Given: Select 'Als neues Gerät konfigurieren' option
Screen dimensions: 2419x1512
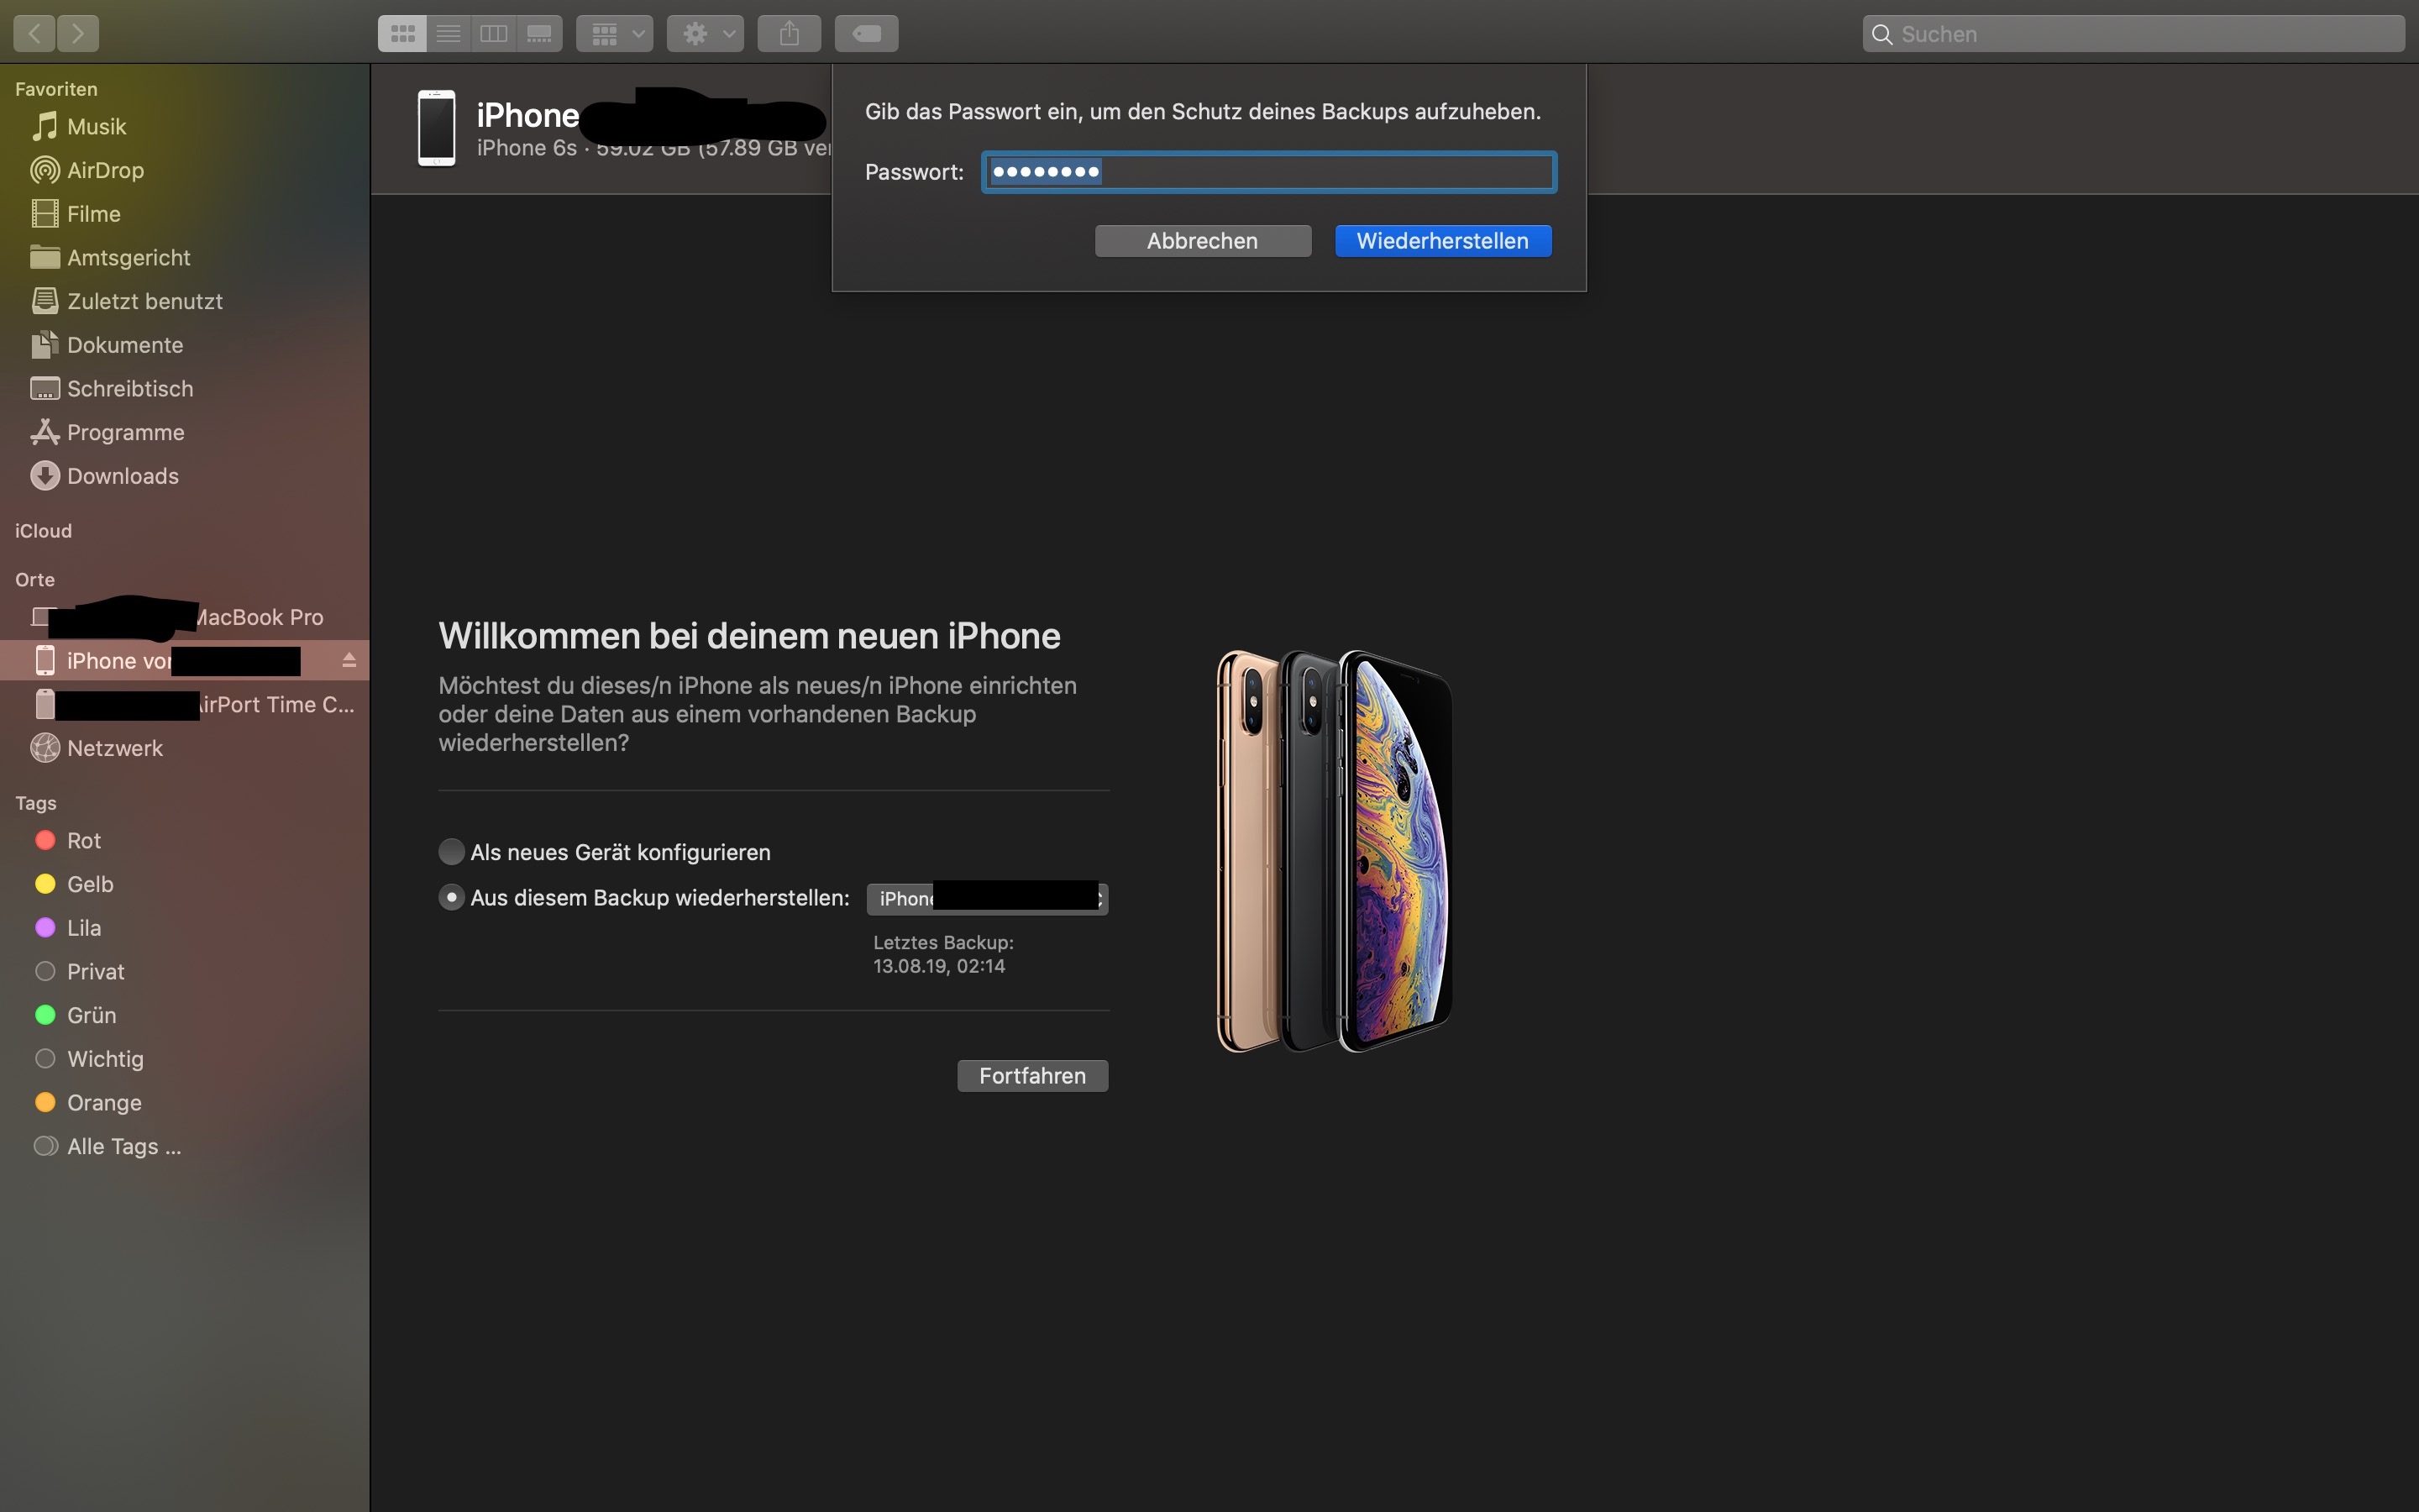Looking at the screenshot, I should tap(452, 852).
